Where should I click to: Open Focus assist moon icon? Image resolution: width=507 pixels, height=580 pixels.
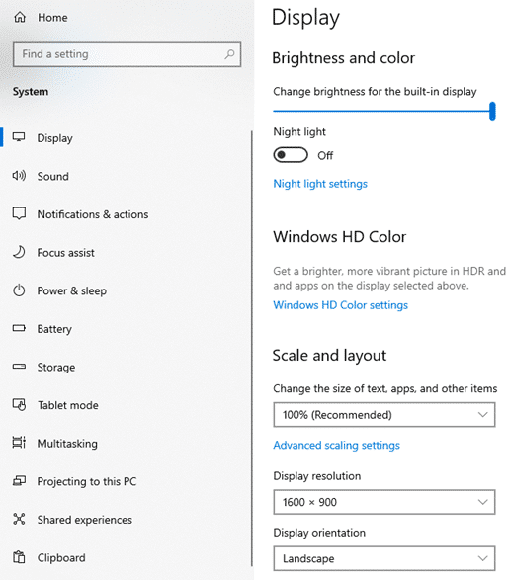19,252
